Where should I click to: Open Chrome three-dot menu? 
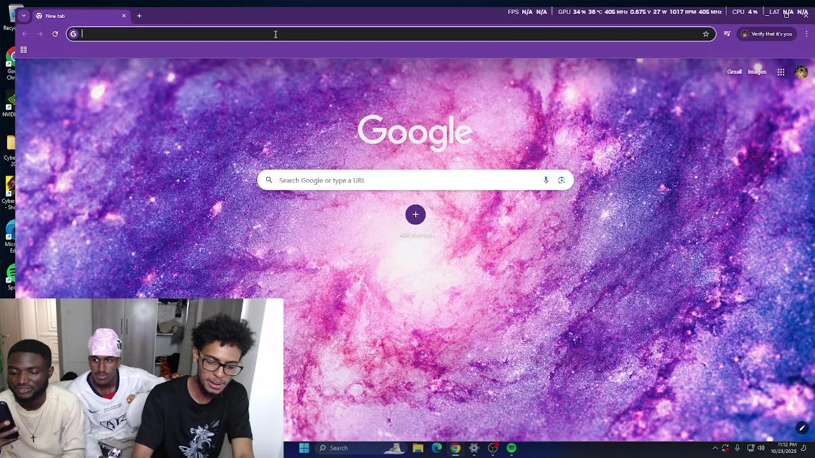point(806,34)
